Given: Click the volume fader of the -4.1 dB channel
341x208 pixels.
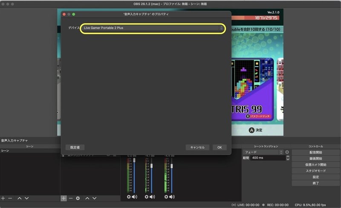Looking at the screenshot, I should (152, 166).
